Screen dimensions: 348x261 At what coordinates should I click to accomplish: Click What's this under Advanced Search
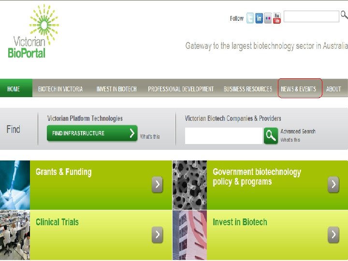point(290,140)
